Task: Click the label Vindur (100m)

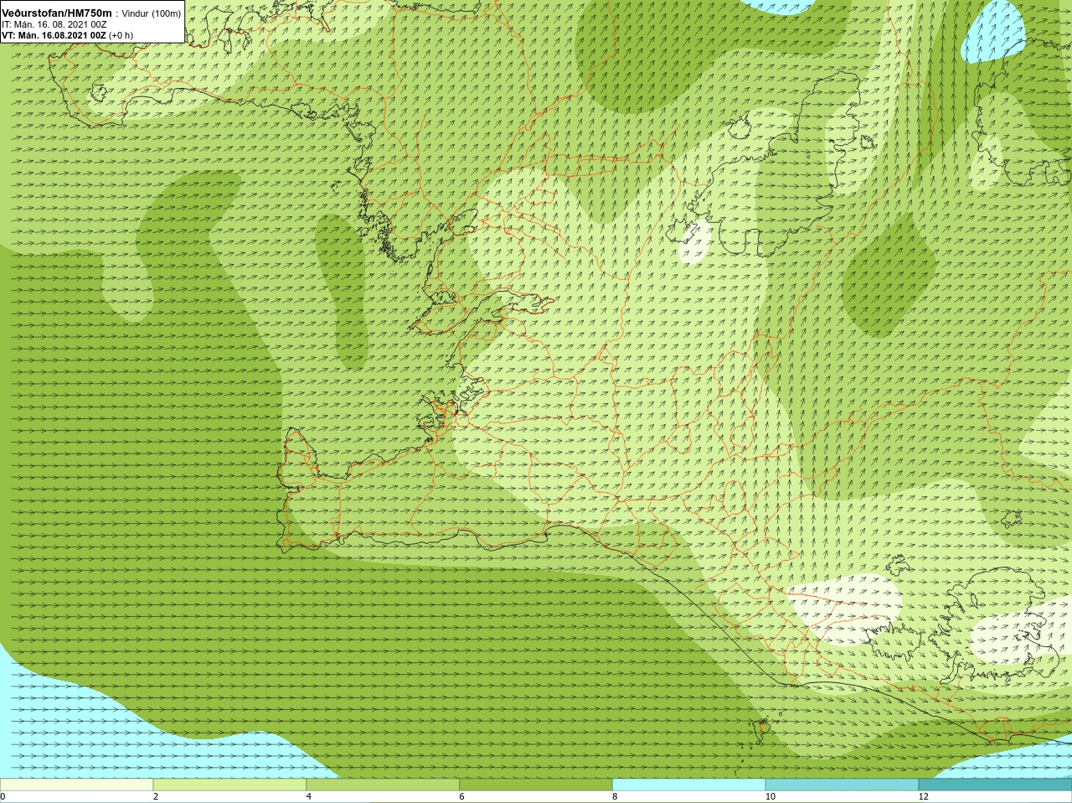Action: pyautogui.click(x=152, y=13)
